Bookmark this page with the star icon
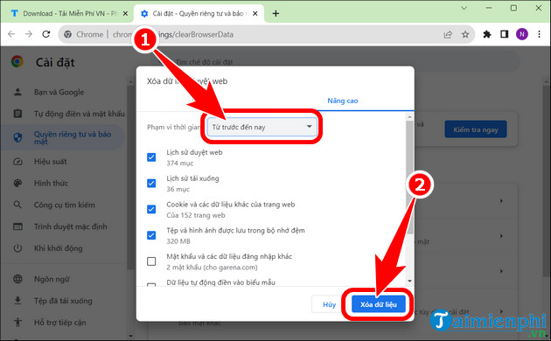 click(465, 34)
